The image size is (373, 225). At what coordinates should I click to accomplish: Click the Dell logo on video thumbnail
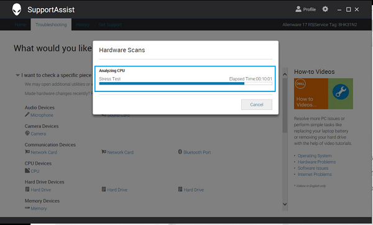click(x=300, y=84)
